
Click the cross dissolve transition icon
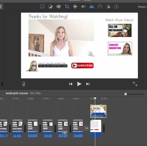pyautogui.click(x=86, y=128)
